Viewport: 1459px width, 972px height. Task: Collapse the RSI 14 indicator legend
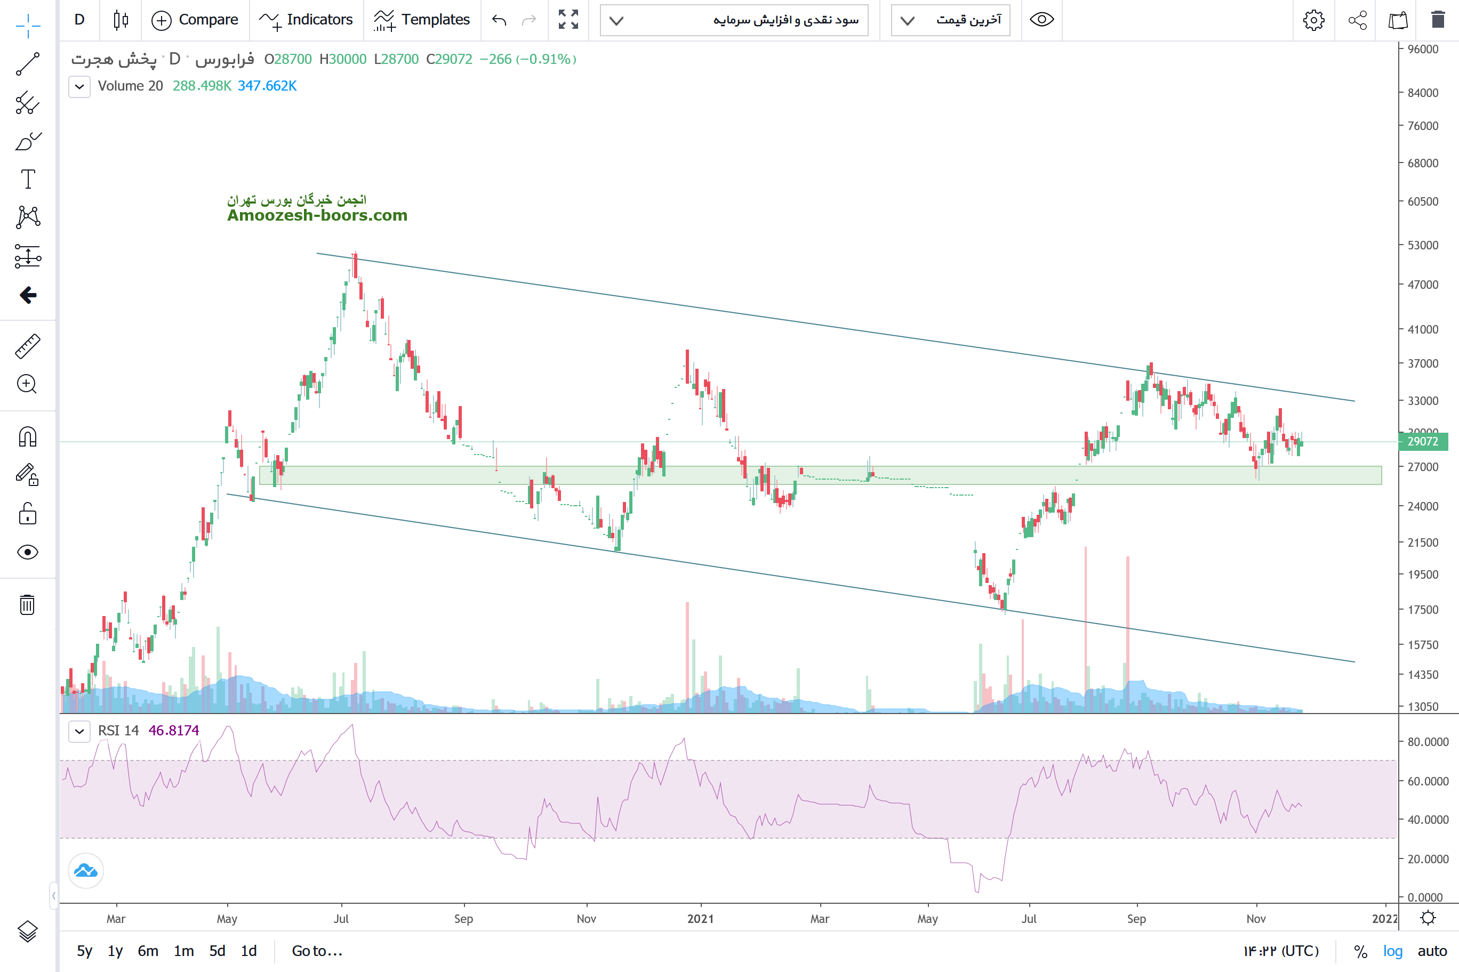click(79, 732)
